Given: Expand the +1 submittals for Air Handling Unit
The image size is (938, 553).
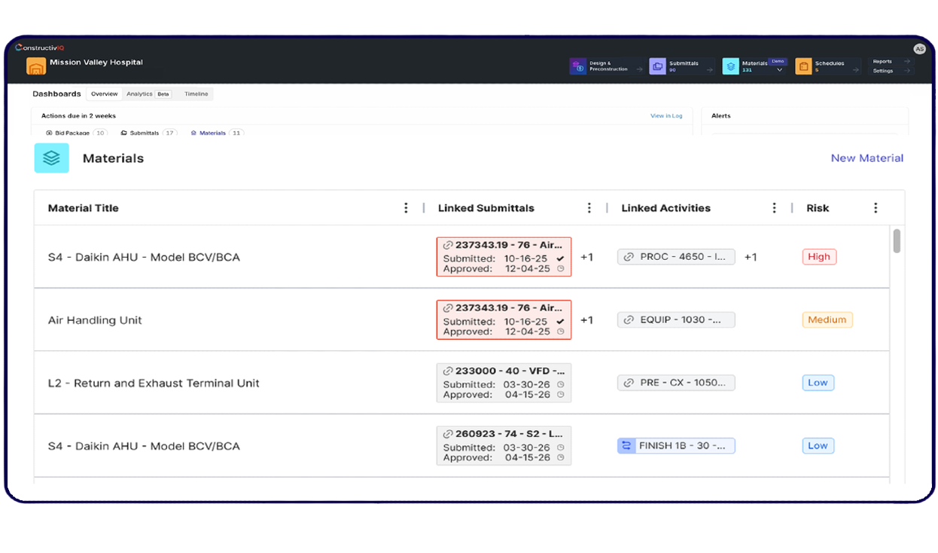Looking at the screenshot, I should point(586,320).
